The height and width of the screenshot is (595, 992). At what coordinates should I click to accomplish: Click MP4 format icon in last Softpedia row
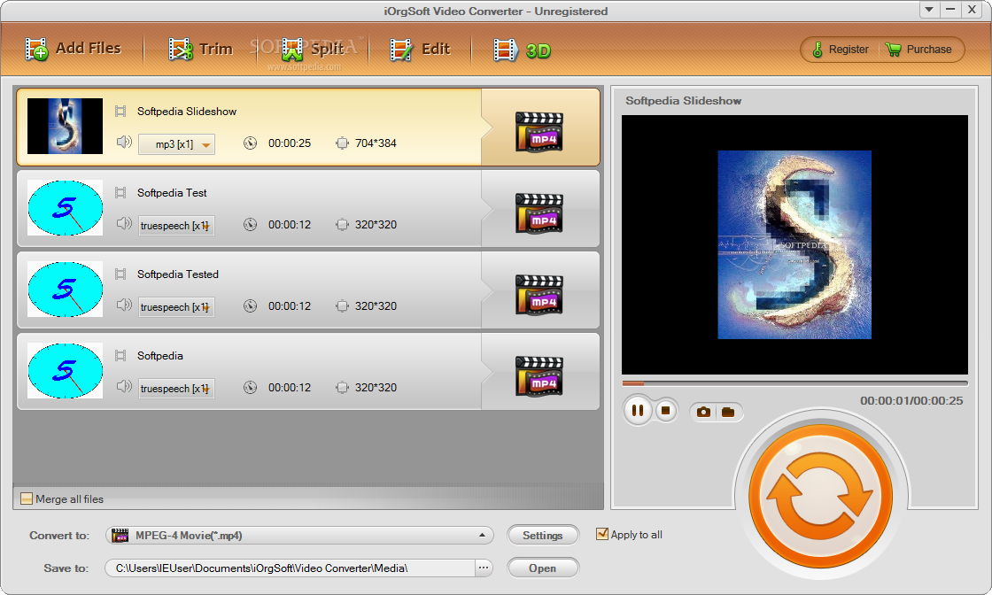click(539, 376)
